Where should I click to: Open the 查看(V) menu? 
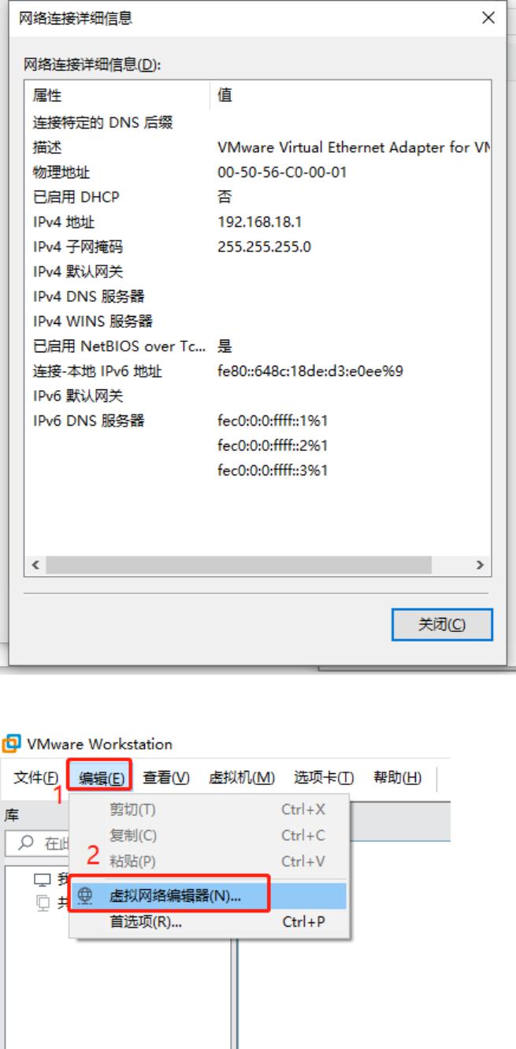[166, 778]
